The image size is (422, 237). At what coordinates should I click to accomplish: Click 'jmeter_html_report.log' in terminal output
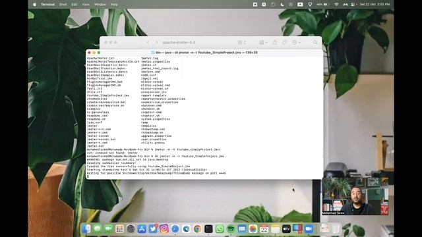pos(160,68)
